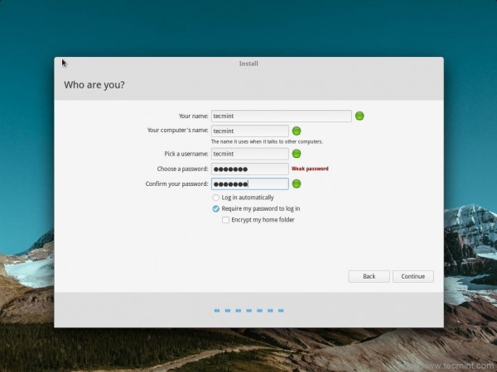Click the Choose a password field
This screenshot has height=372, width=497.
pyautogui.click(x=250, y=169)
